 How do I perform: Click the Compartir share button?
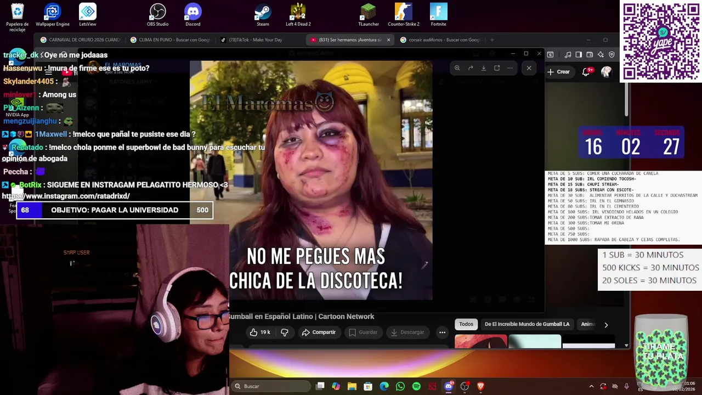pos(319,332)
